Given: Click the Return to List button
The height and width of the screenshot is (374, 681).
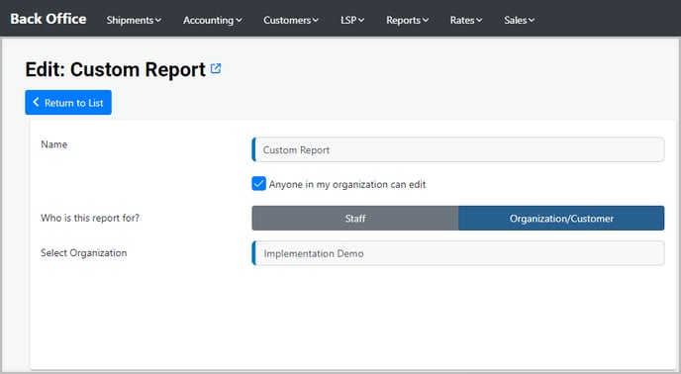Looking at the screenshot, I should (68, 103).
